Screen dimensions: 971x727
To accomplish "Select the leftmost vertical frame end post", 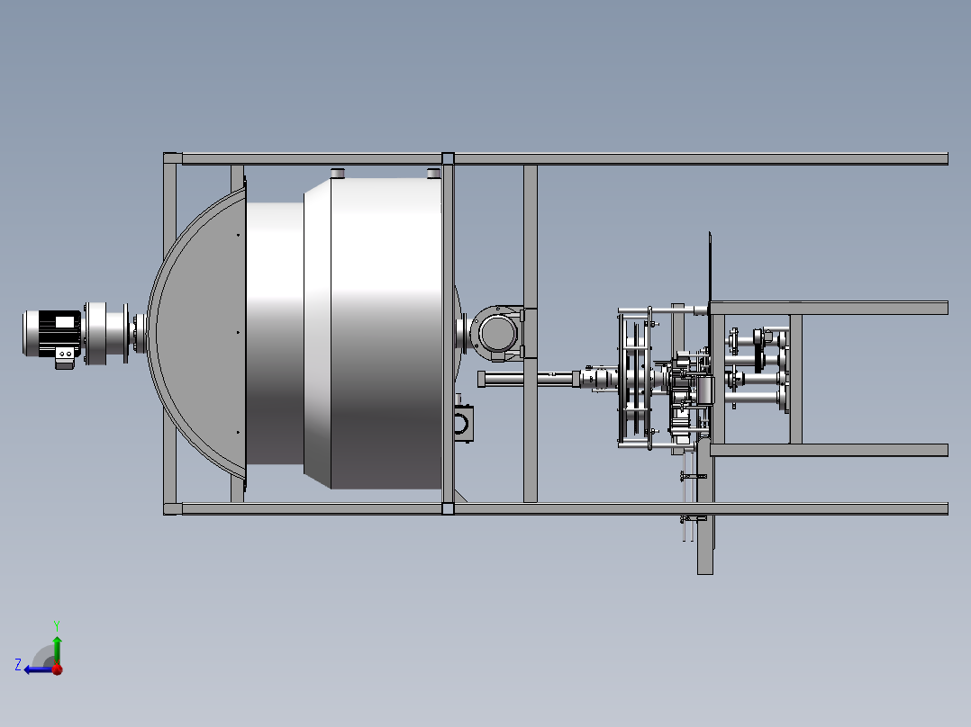I will (x=169, y=334).
